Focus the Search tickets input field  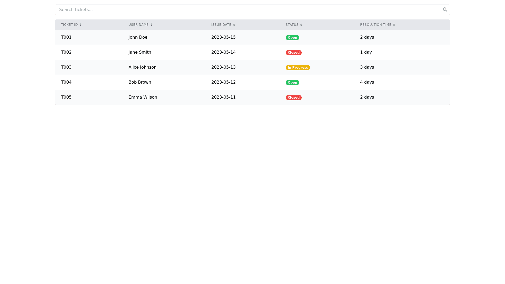(x=247, y=10)
